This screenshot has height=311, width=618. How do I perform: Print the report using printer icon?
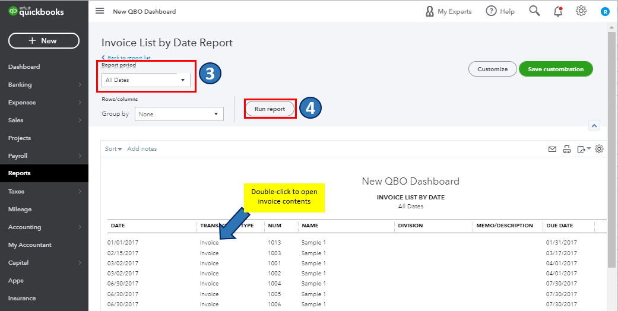click(x=567, y=149)
